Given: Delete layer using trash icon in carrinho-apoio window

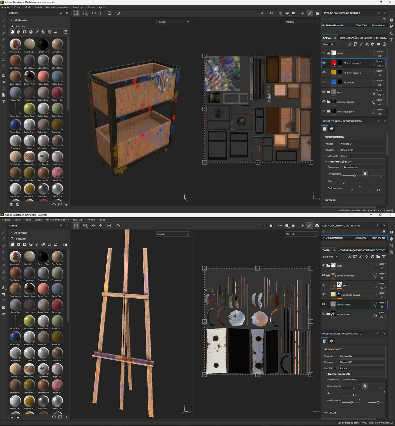Looking at the screenshot, I should click(384, 44).
